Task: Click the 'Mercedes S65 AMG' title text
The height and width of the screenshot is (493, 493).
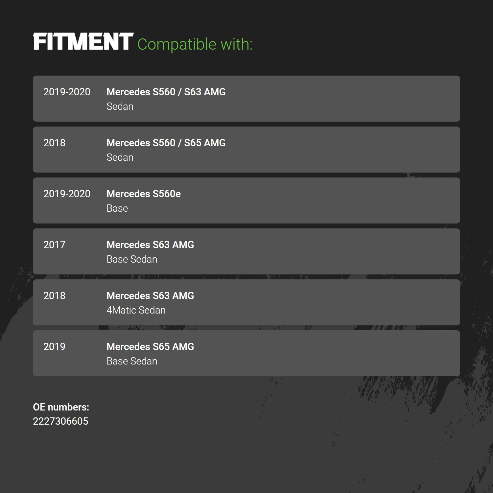Action: pyautogui.click(x=150, y=347)
